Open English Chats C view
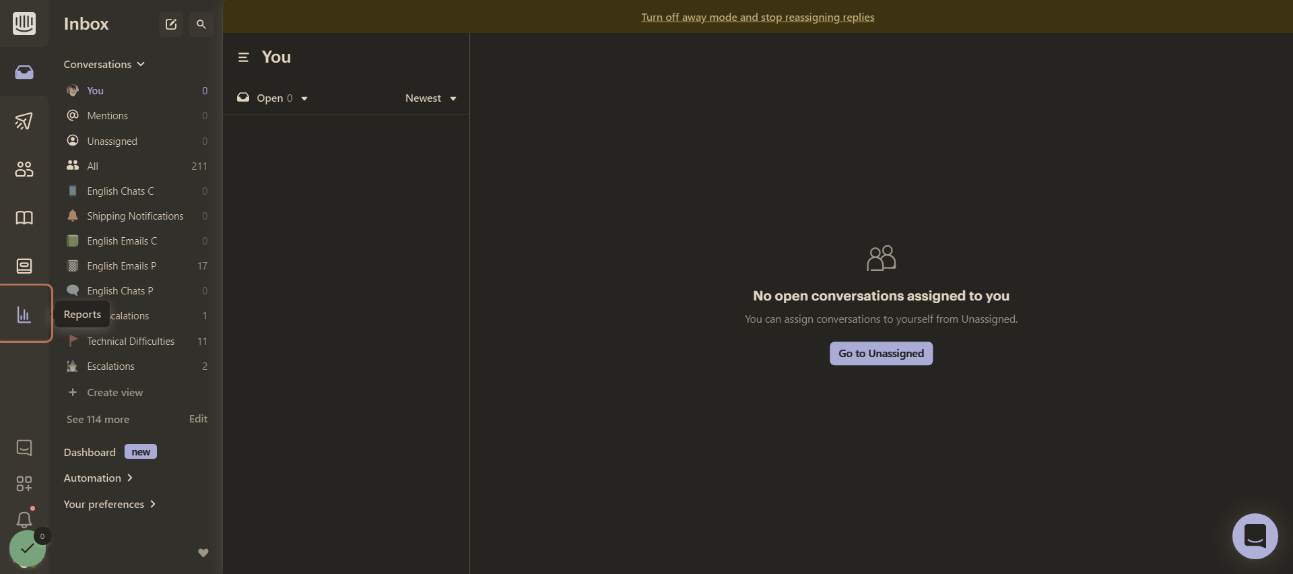This screenshot has width=1293, height=574. point(137,191)
